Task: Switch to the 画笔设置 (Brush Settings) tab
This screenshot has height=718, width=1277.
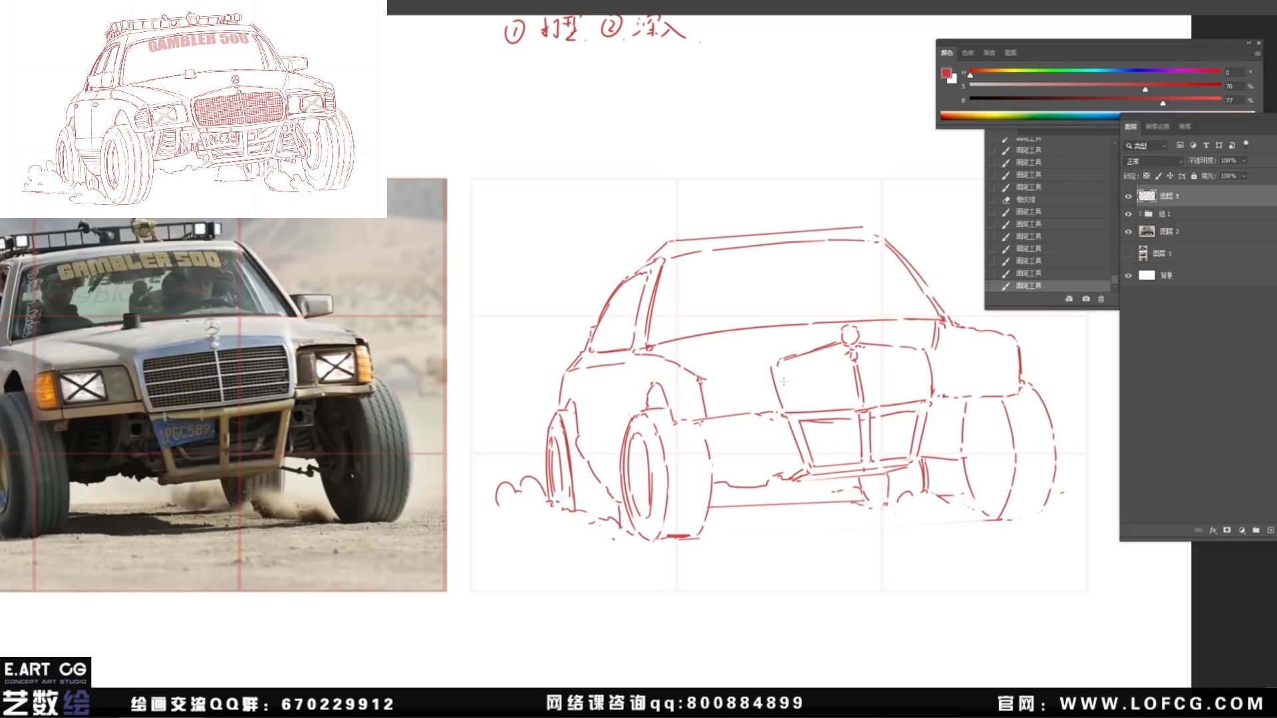Action: coord(1157,126)
